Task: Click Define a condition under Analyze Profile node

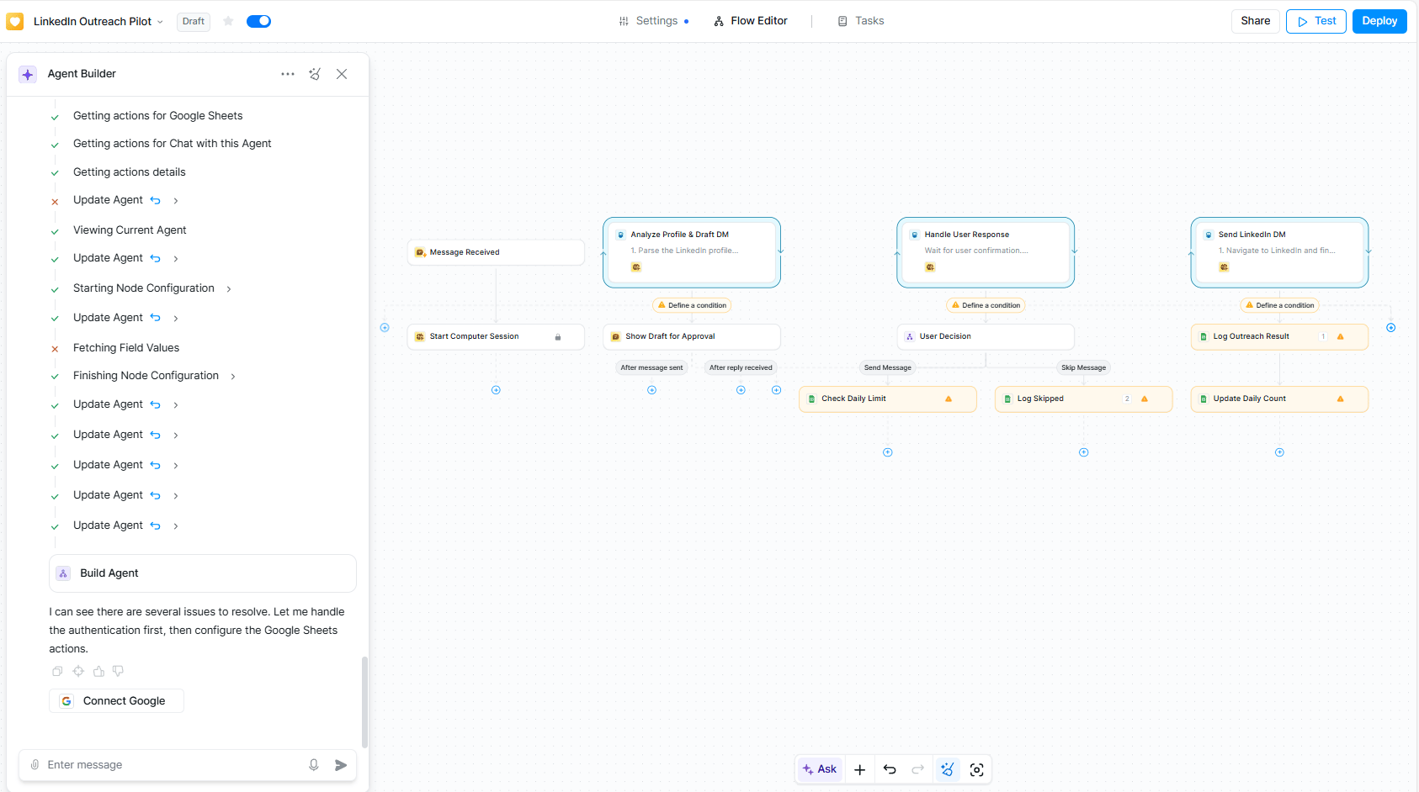Action: (692, 305)
